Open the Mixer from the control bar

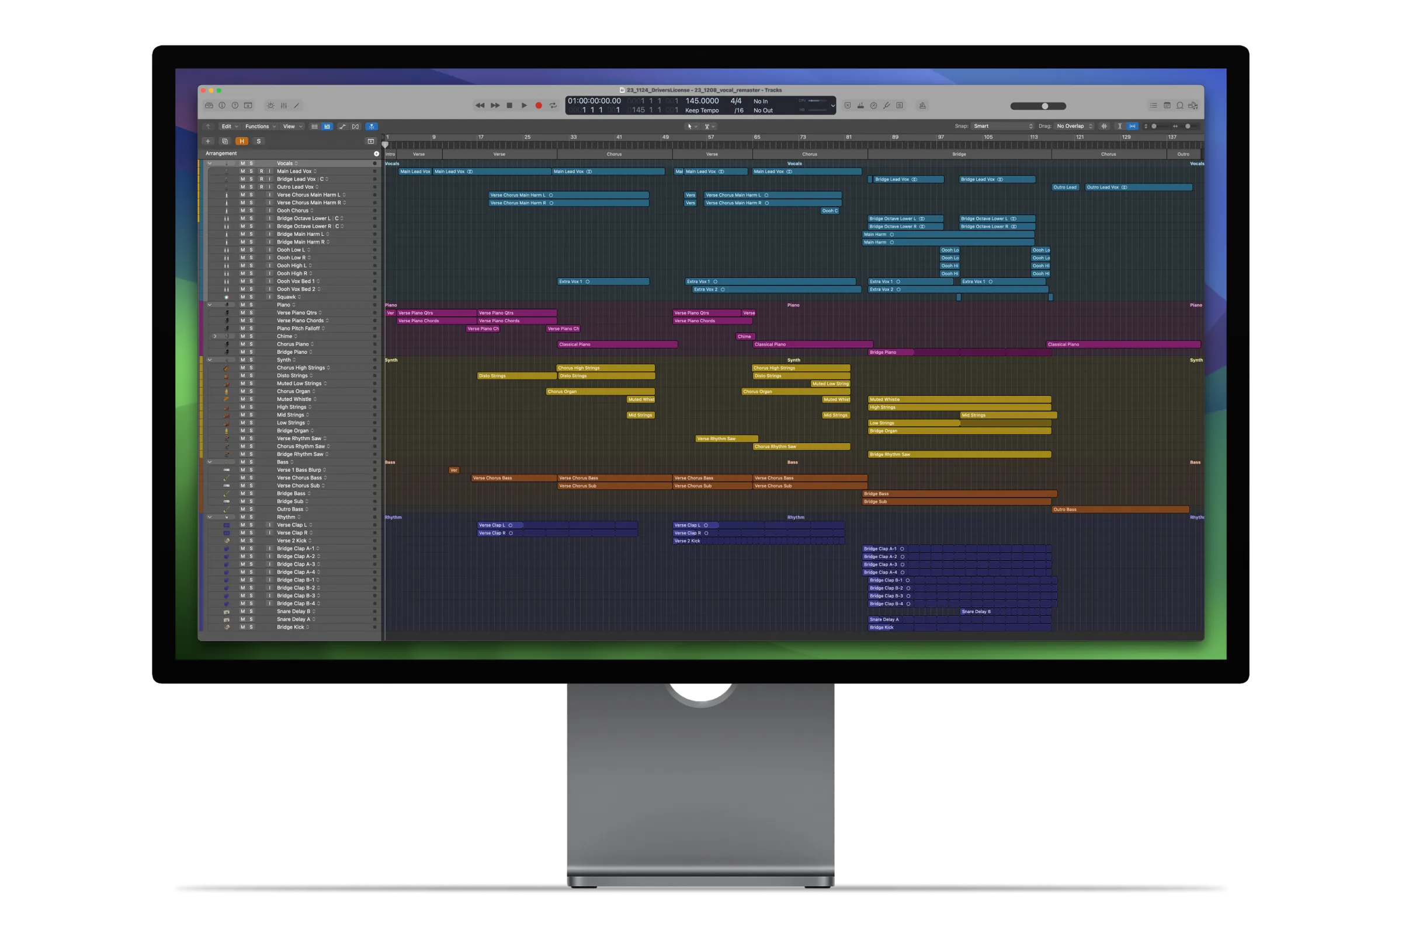[x=284, y=106]
